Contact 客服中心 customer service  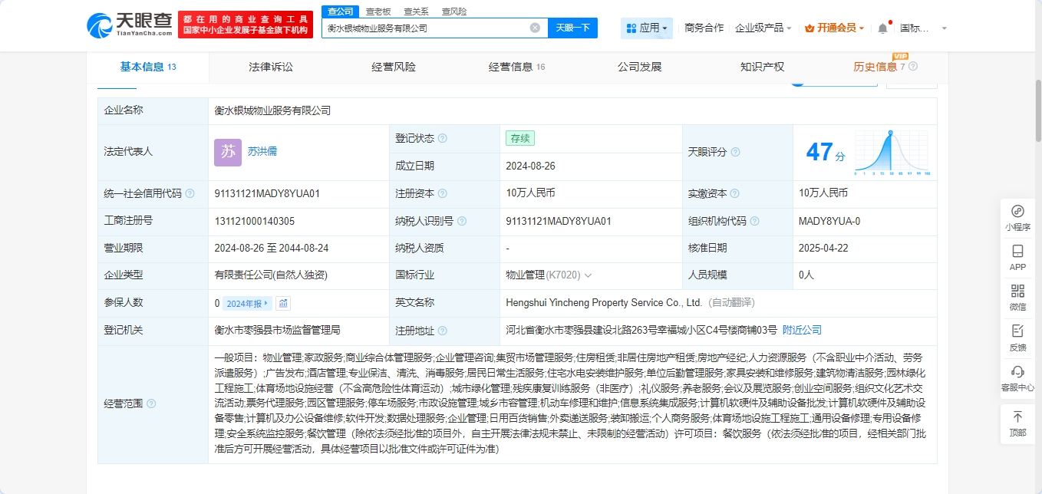[1017, 377]
